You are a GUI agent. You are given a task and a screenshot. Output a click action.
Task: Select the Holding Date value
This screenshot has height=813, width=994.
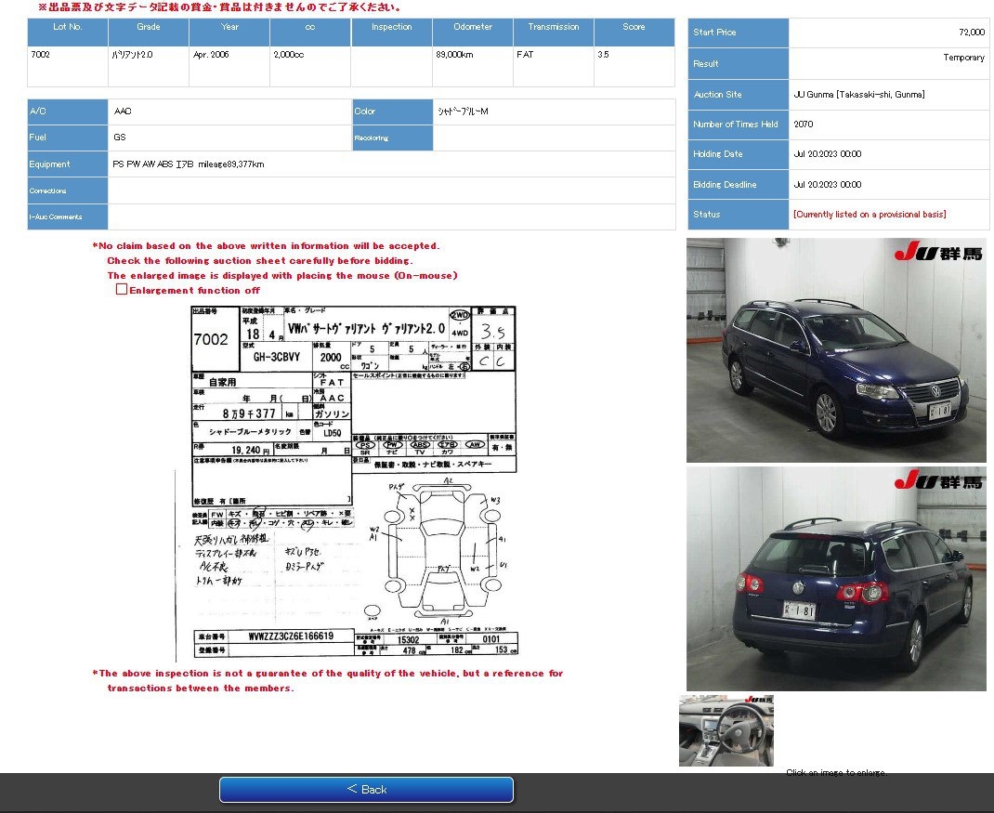pyautogui.click(x=828, y=153)
